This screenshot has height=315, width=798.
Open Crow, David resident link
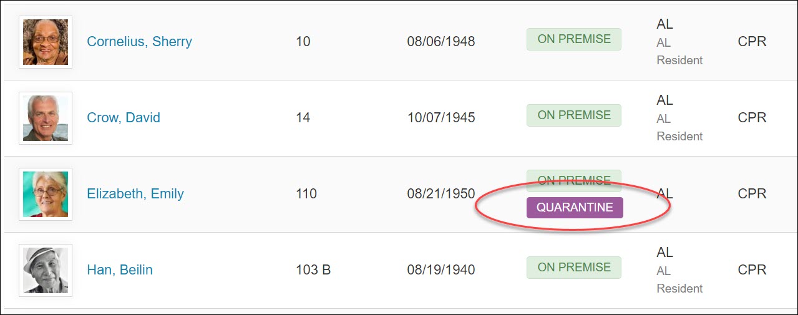coord(124,118)
